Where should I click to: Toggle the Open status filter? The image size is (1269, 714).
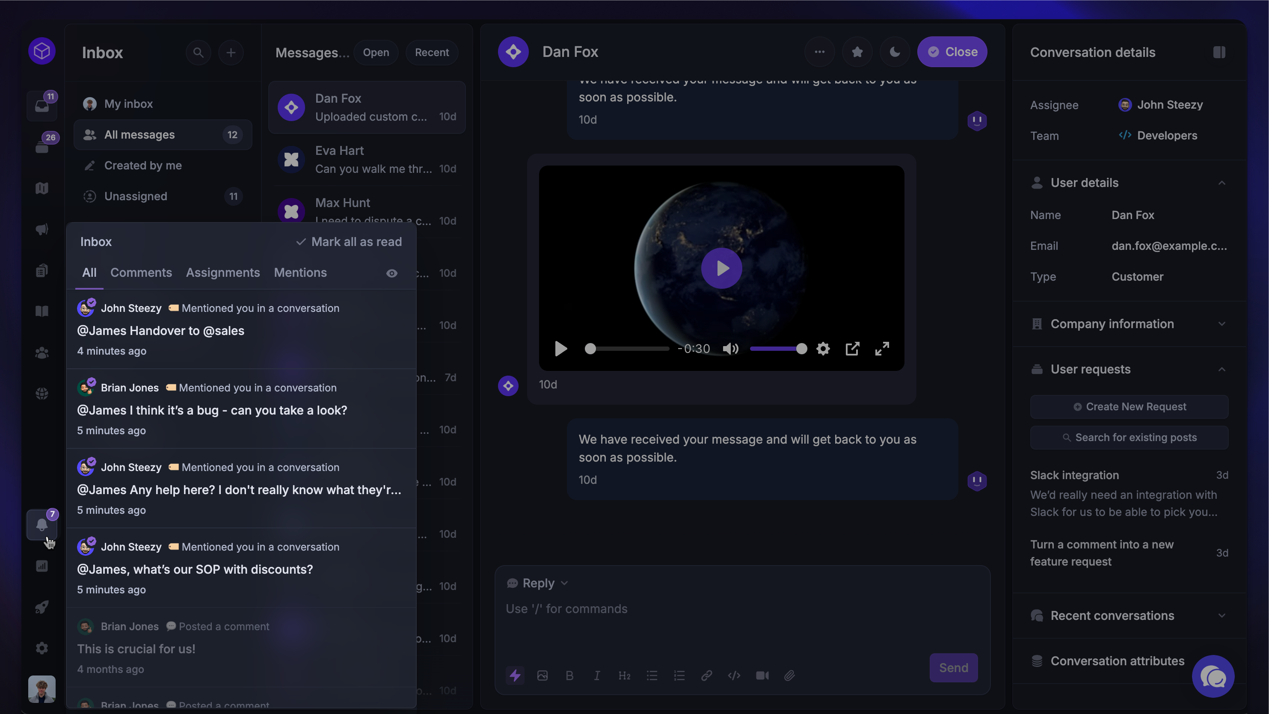(x=376, y=52)
